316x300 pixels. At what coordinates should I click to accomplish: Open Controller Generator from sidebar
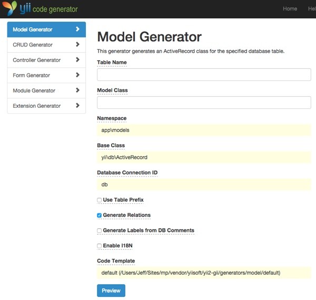[46, 60]
